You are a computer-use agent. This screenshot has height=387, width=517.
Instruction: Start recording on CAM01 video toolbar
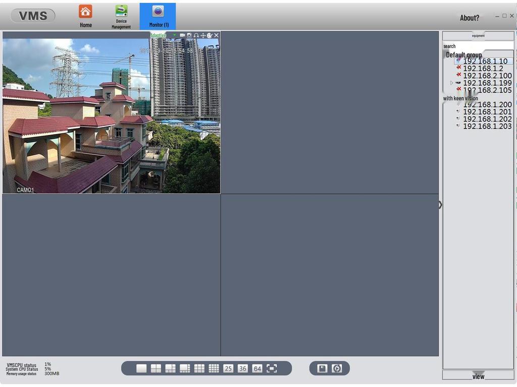[182, 35]
